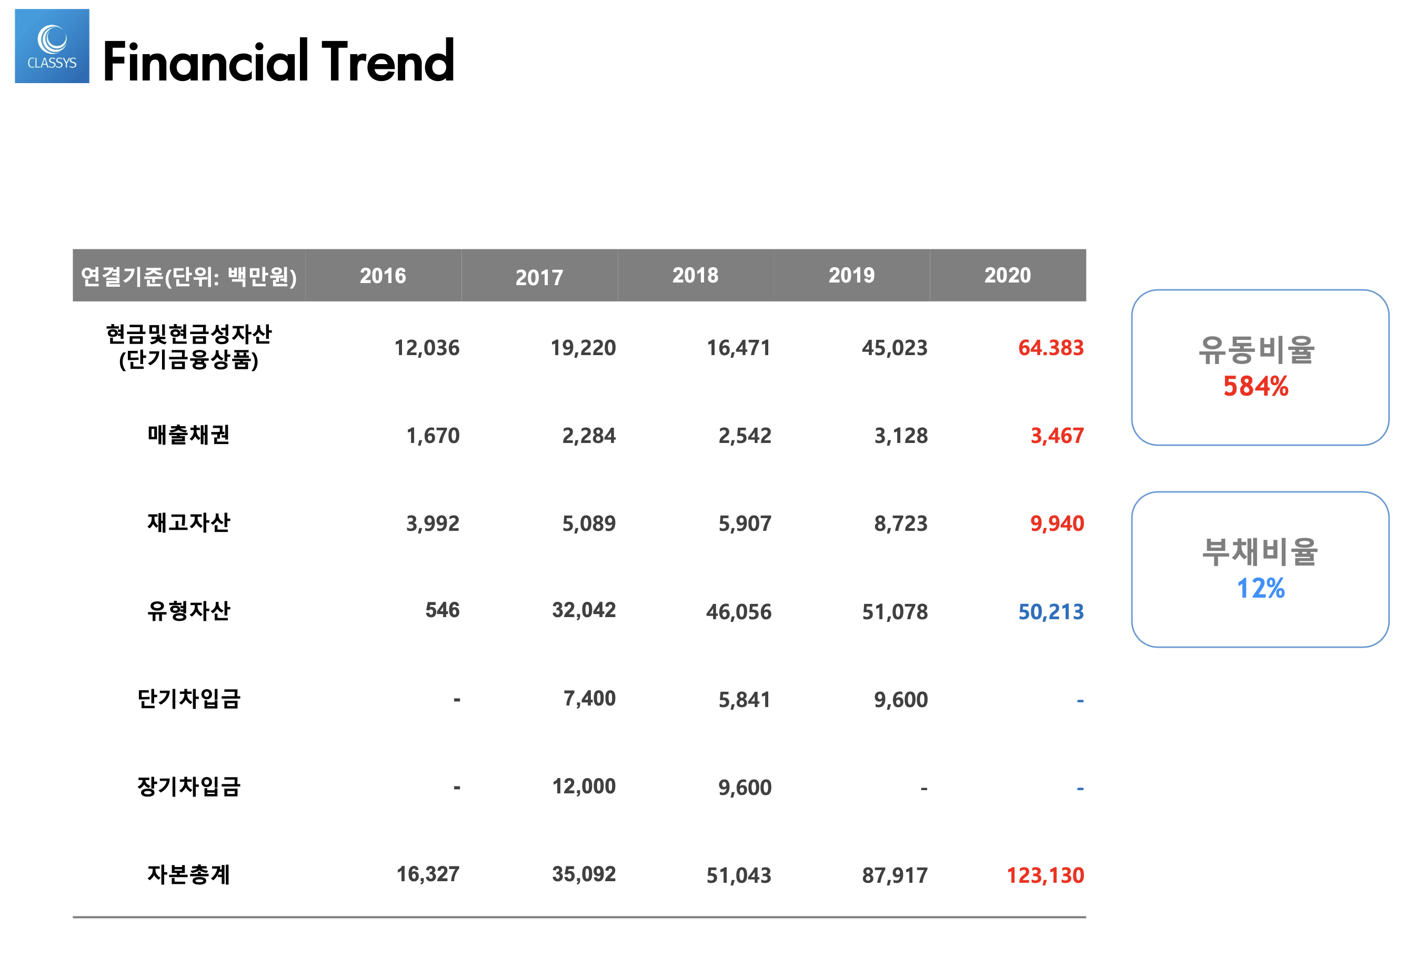Select the value 546
This screenshot has height=968, width=1426.
[x=443, y=610]
